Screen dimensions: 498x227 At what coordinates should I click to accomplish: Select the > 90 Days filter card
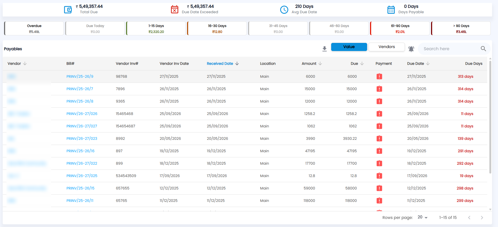[x=461, y=28]
